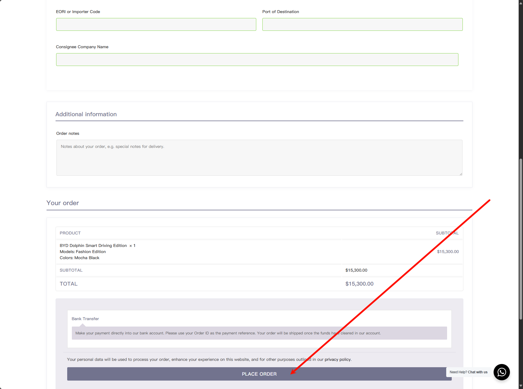Select the Bank Transfer payment method

(x=85, y=319)
